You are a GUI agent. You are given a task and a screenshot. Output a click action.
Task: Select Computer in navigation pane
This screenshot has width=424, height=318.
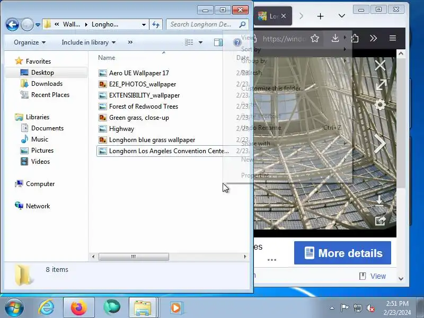[x=40, y=184]
